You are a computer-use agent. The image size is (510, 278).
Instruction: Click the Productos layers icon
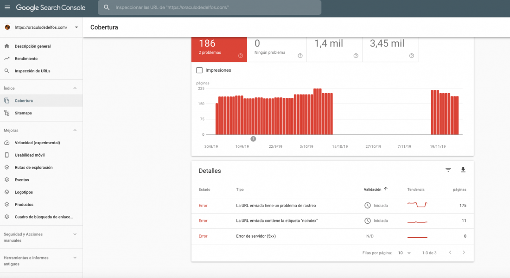coord(7,204)
